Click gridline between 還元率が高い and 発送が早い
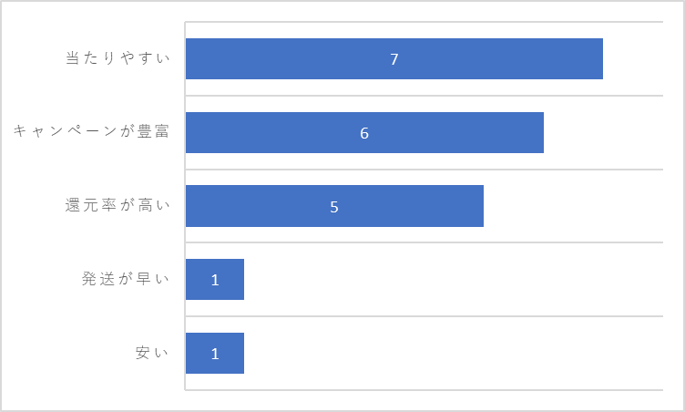 tap(424, 242)
